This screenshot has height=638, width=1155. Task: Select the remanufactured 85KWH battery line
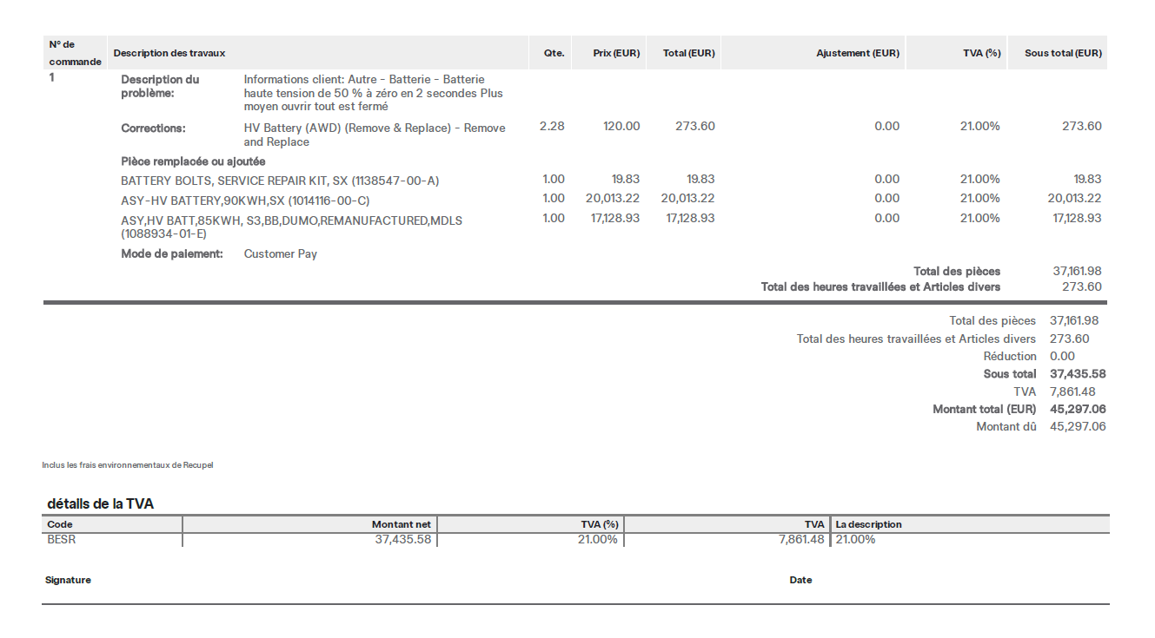point(291,227)
